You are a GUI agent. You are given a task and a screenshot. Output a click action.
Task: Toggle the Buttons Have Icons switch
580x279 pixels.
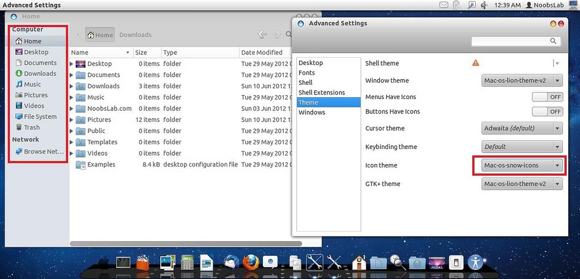click(x=548, y=111)
